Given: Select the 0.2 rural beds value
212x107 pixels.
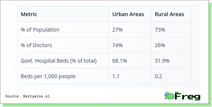Looking at the screenshot, I should (x=158, y=76).
